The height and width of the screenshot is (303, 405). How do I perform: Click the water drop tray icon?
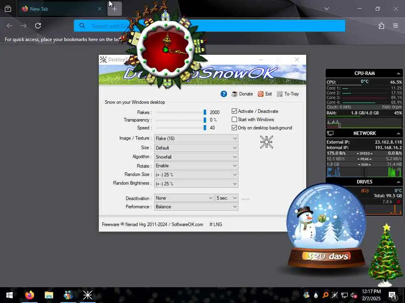(316, 295)
